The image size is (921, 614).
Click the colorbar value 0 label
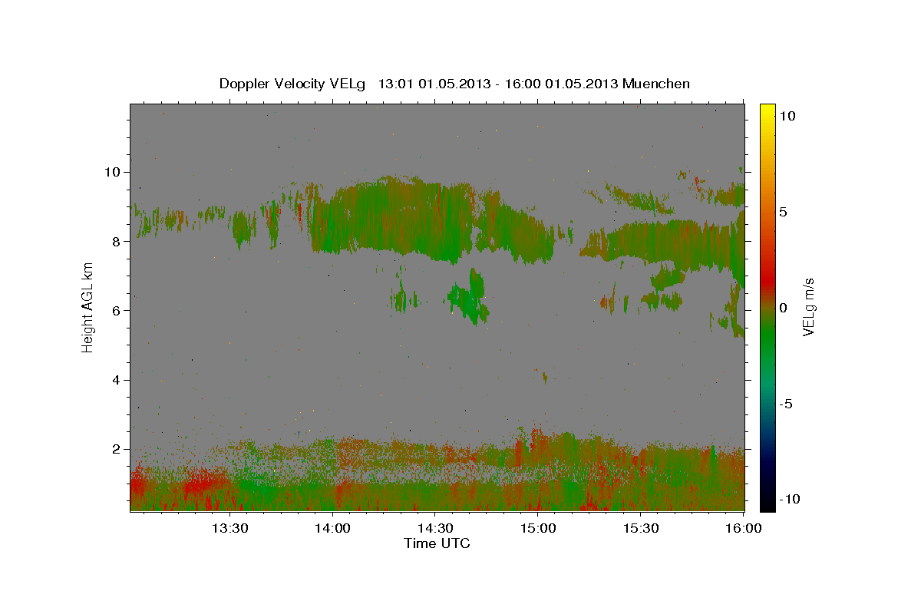(784, 307)
